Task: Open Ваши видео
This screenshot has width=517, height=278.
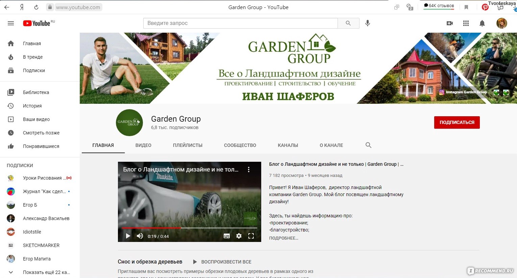Action: 40,119
